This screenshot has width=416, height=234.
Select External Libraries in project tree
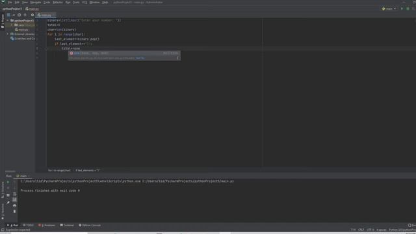click(23, 34)
